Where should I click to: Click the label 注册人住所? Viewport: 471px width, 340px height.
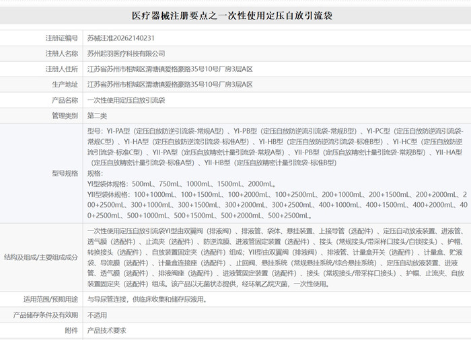click(x=62, y=69)
